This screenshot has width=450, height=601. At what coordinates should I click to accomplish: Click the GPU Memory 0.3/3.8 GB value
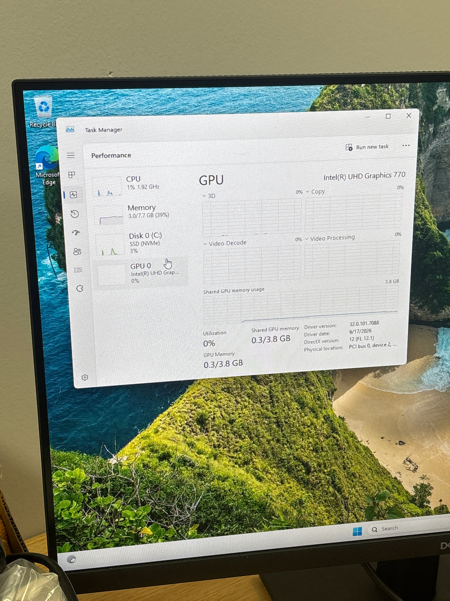[223, 364]
